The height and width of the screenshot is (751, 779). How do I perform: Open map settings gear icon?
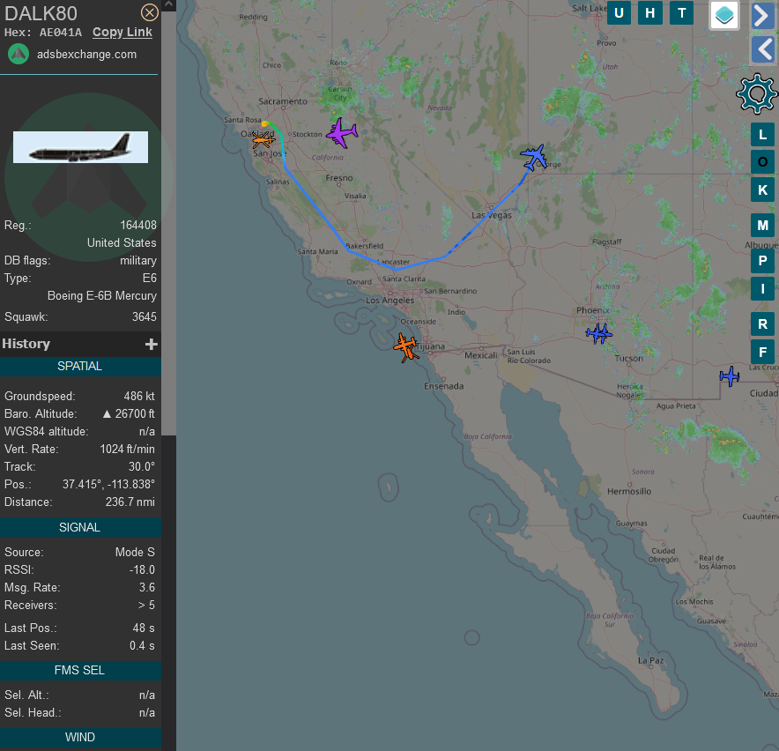pyautogui.click(x=757, y=93)
